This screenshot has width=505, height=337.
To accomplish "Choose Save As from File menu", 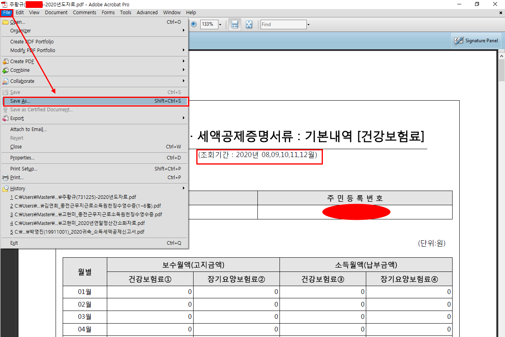I will point(20,101).
